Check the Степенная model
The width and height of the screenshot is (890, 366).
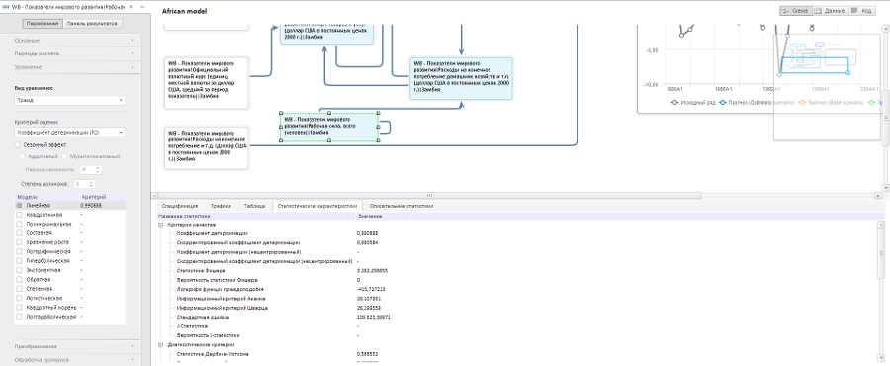click(20, 288)
